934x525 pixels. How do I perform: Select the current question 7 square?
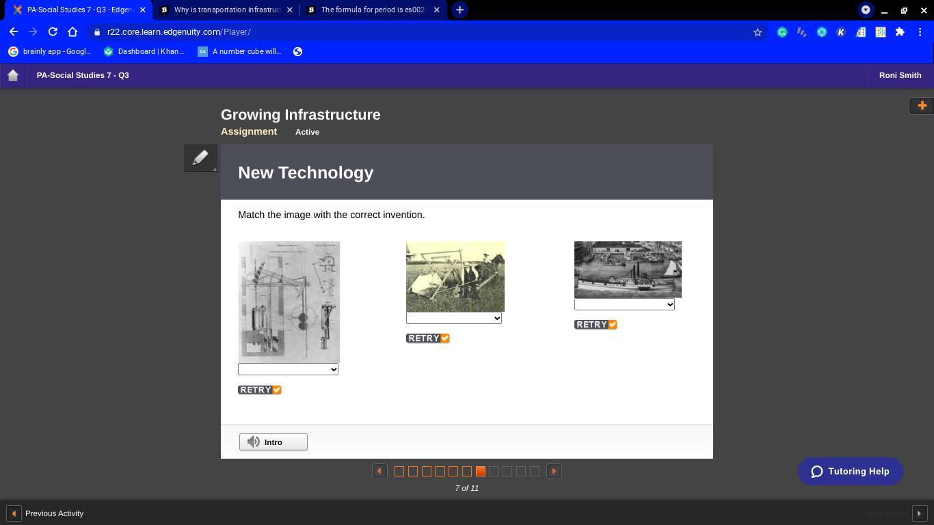tap(481, 471)
